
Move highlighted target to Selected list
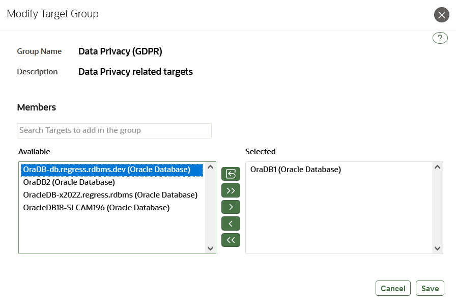pyautogui.click(x=231, y=207)
